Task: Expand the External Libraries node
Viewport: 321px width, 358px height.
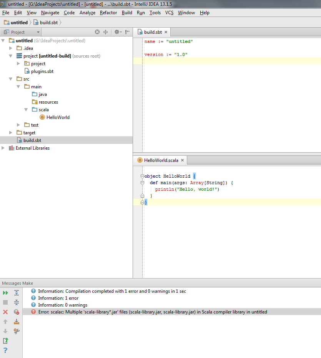Action: pyautogui.click(x=3, y=148)
